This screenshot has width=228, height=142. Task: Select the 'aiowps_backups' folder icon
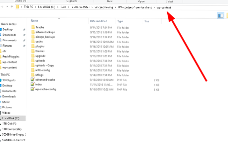click(33, 37)
